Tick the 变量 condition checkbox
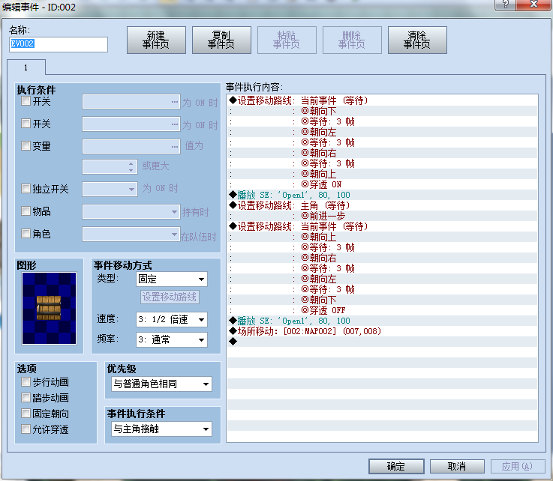This screenshot has width=553, height=481. pos(26,146)
